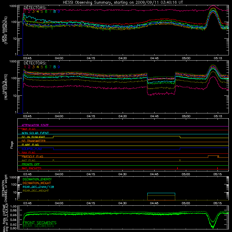Click the DECIMATION CHANNEL or weight axis title
The width and height of the screenshot is (232, 232).
pyautogui.click(x=4, y=188)
